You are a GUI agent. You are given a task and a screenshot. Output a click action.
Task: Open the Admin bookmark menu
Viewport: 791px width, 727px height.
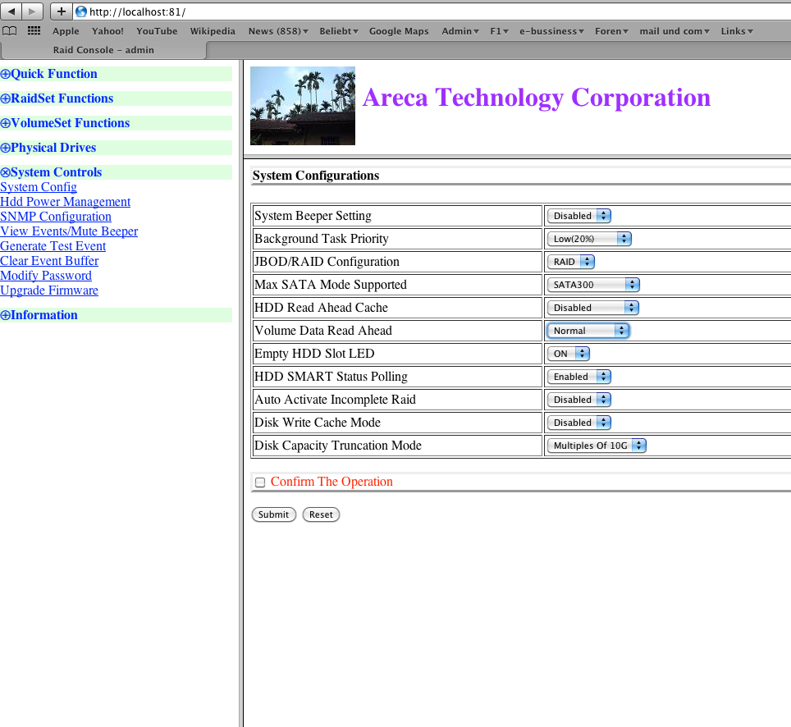(x=460, y=31)
